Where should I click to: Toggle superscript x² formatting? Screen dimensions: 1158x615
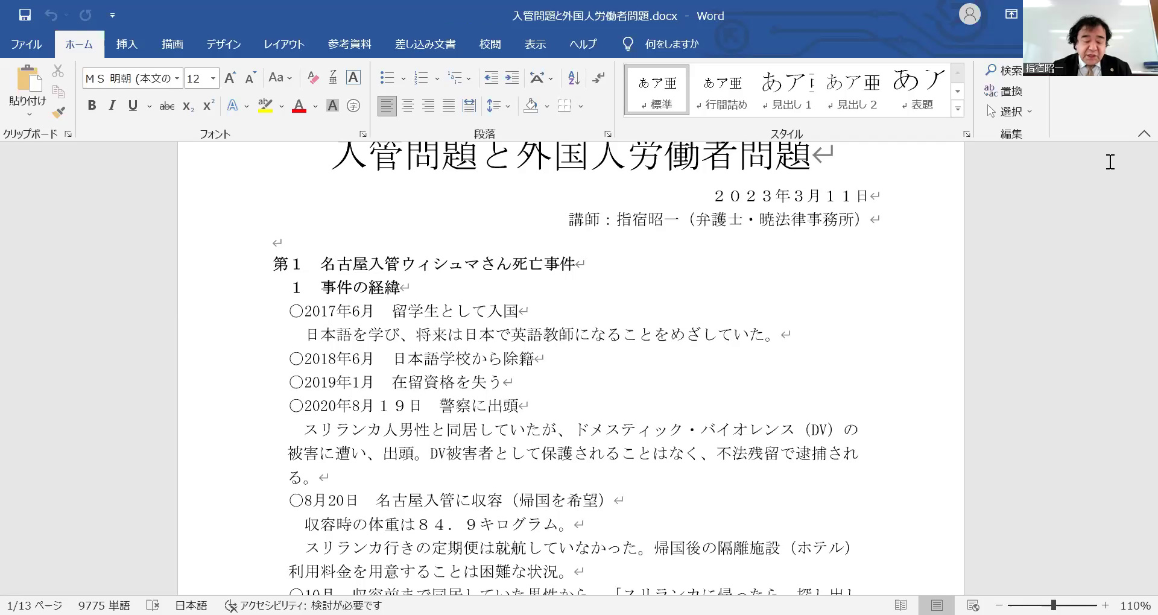click(209, 106)
